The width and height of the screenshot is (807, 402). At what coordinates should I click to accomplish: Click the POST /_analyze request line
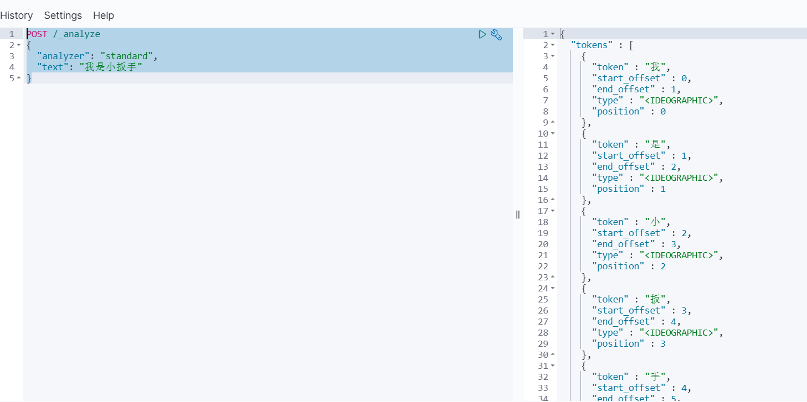[64, 34]
